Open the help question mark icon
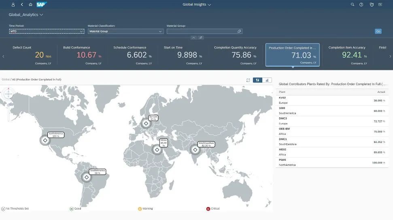The image size is (393, 220). [x=361, y=5]
